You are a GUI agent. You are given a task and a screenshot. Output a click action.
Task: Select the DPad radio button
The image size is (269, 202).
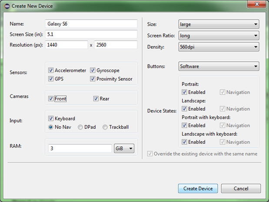coord(80,127)
